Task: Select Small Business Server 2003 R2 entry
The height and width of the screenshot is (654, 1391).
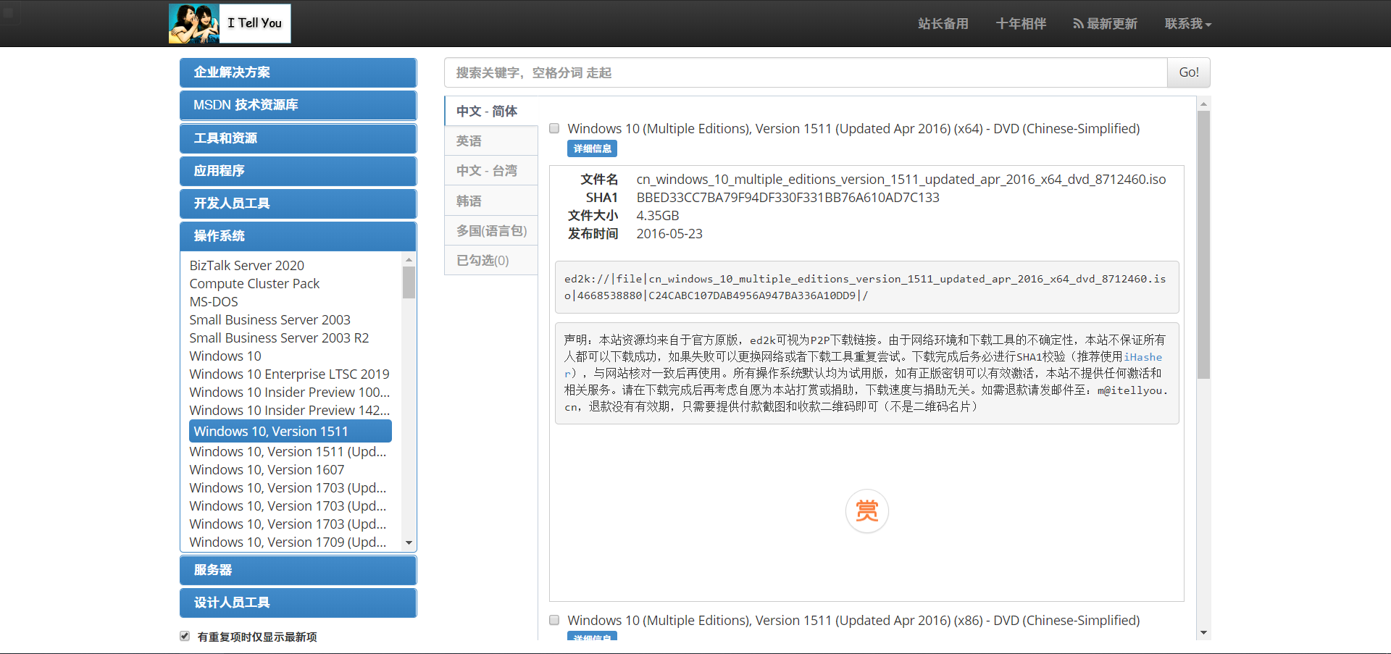Action: (279, 338)
